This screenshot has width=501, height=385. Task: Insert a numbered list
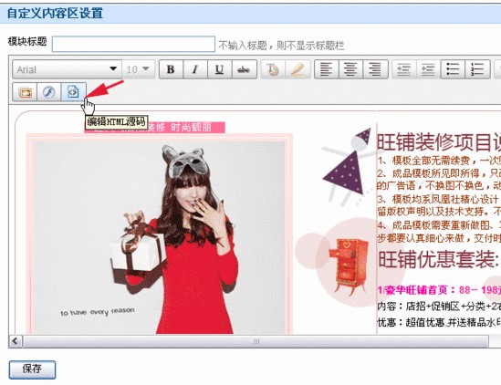coord(477,69)
